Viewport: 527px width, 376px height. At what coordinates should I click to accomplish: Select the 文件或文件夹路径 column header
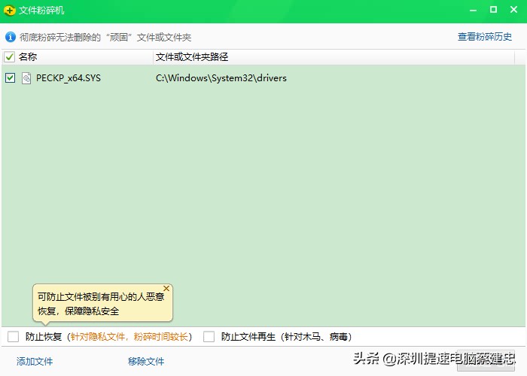pyautogui.click(x=192, y=57)
